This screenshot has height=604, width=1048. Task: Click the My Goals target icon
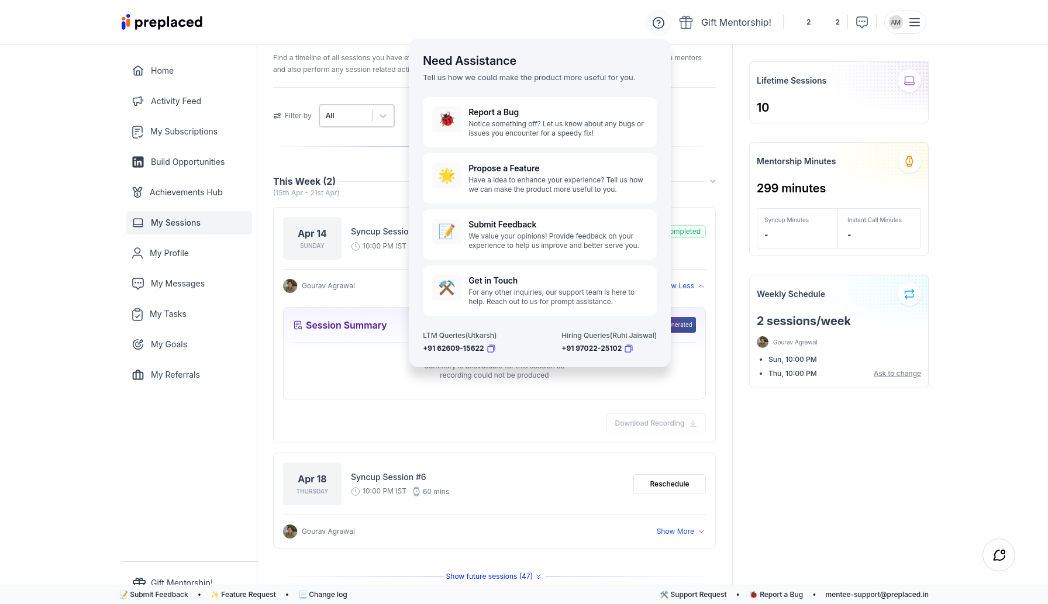click(138, 344)
